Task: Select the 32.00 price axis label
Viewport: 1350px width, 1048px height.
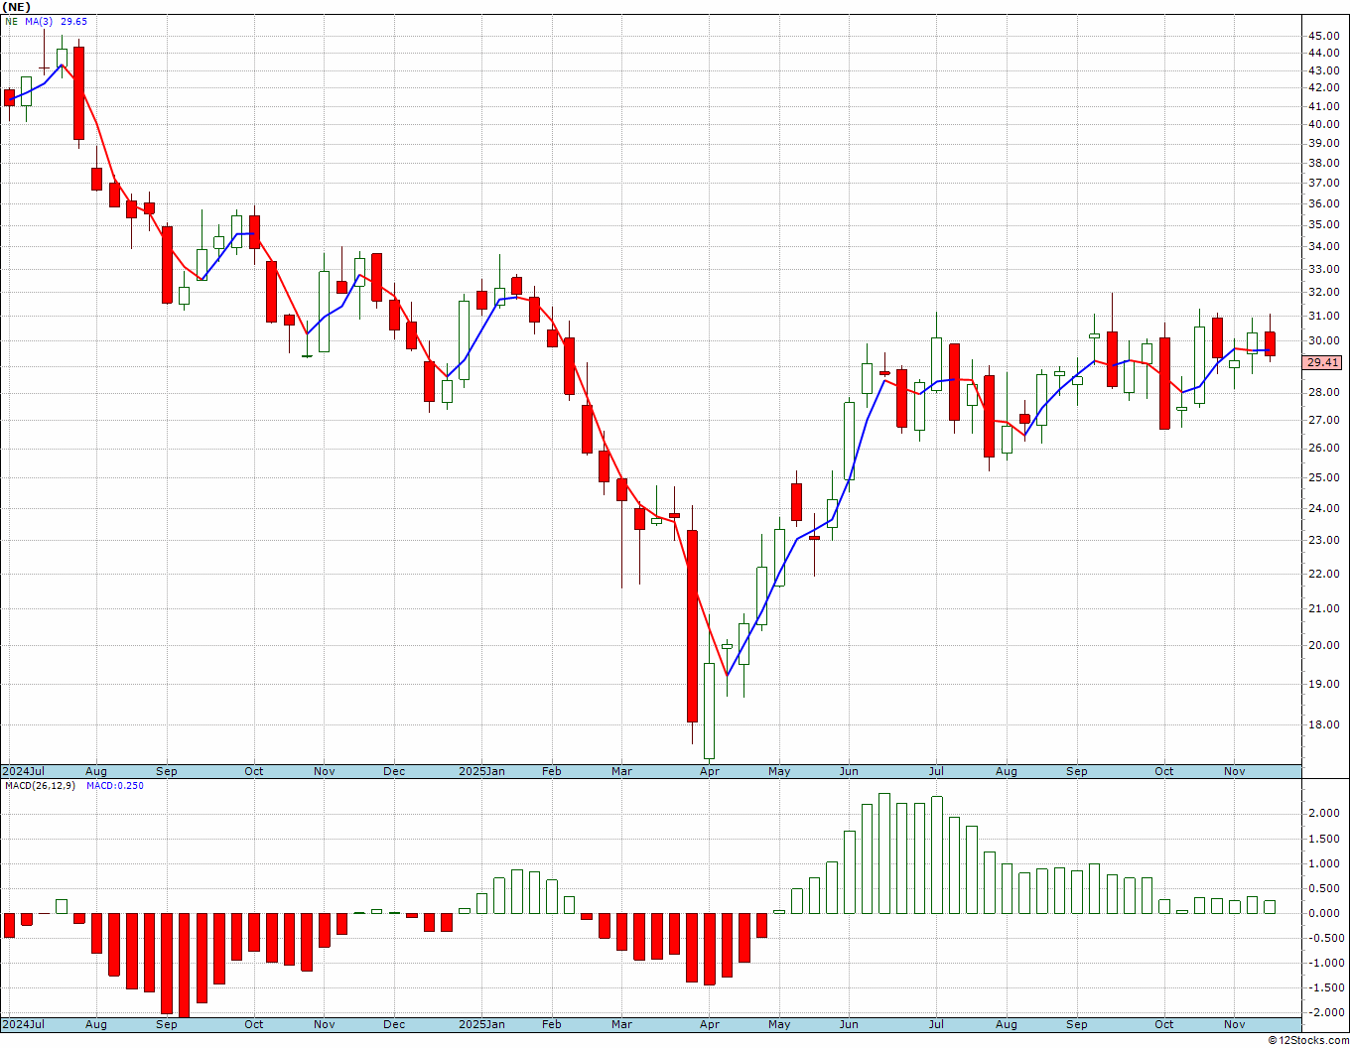Action: (x=1323, y=292)
